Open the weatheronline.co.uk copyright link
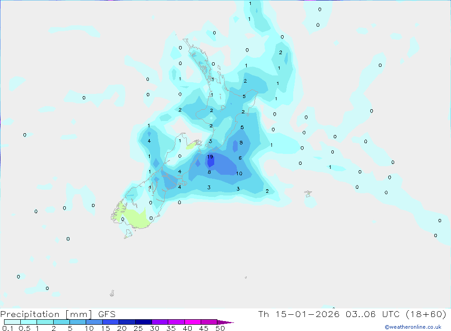Viewport: 451px width, 331px height. [x=413, y=327]
